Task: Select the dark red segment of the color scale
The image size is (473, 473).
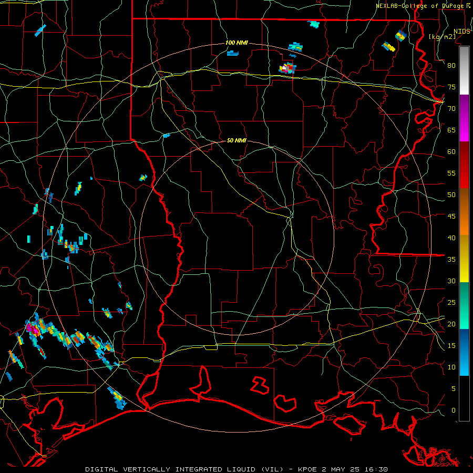Action: pos(464,165)
